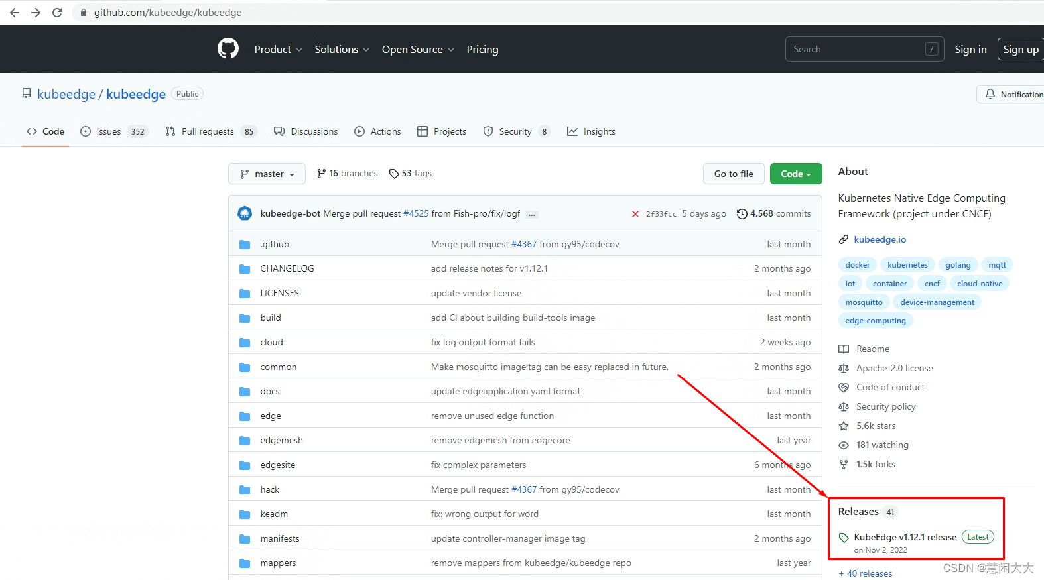This screenshot has height=580, width=1044.
Task: Click the CHANGELOG folder icon
Action: tap(245, 268)
